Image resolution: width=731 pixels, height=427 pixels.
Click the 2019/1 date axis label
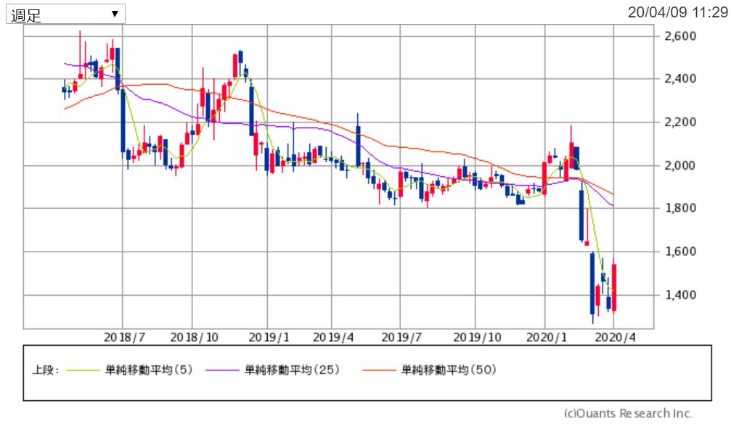269,338
